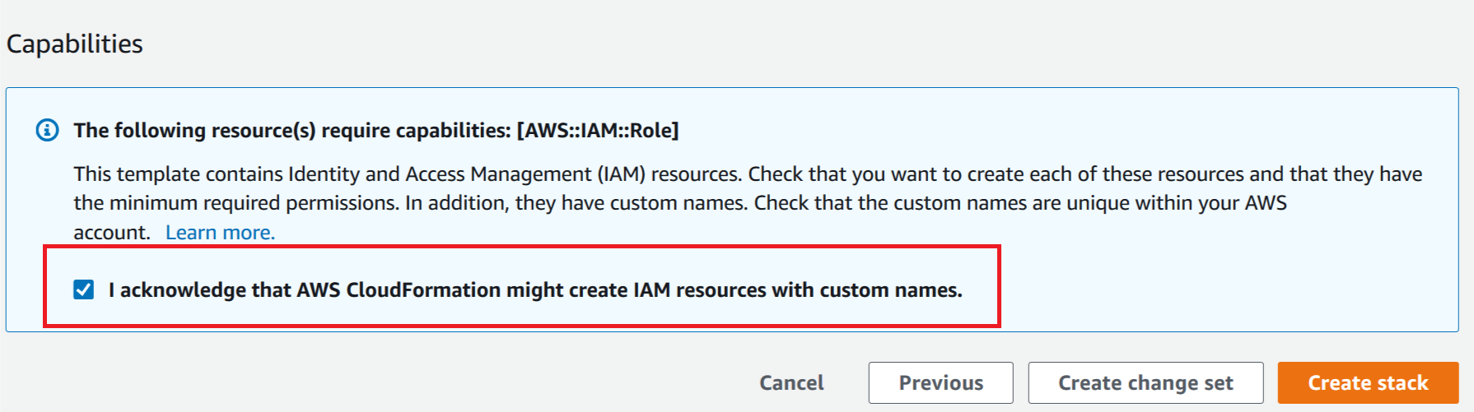This screenshot has height=412, width=1474.
Task: Click the 'In addition, they have custom names' sentence
Action: coord(576,203)
